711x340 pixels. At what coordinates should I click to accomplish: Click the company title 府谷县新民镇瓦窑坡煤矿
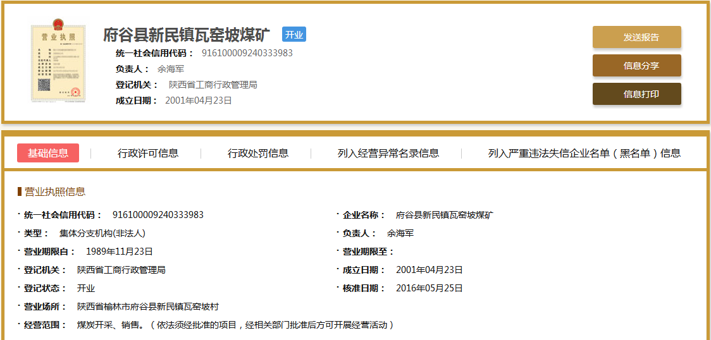point(187,35)
